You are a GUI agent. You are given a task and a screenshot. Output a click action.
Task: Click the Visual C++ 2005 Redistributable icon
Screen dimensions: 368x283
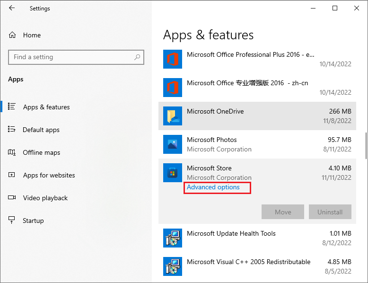173,266
